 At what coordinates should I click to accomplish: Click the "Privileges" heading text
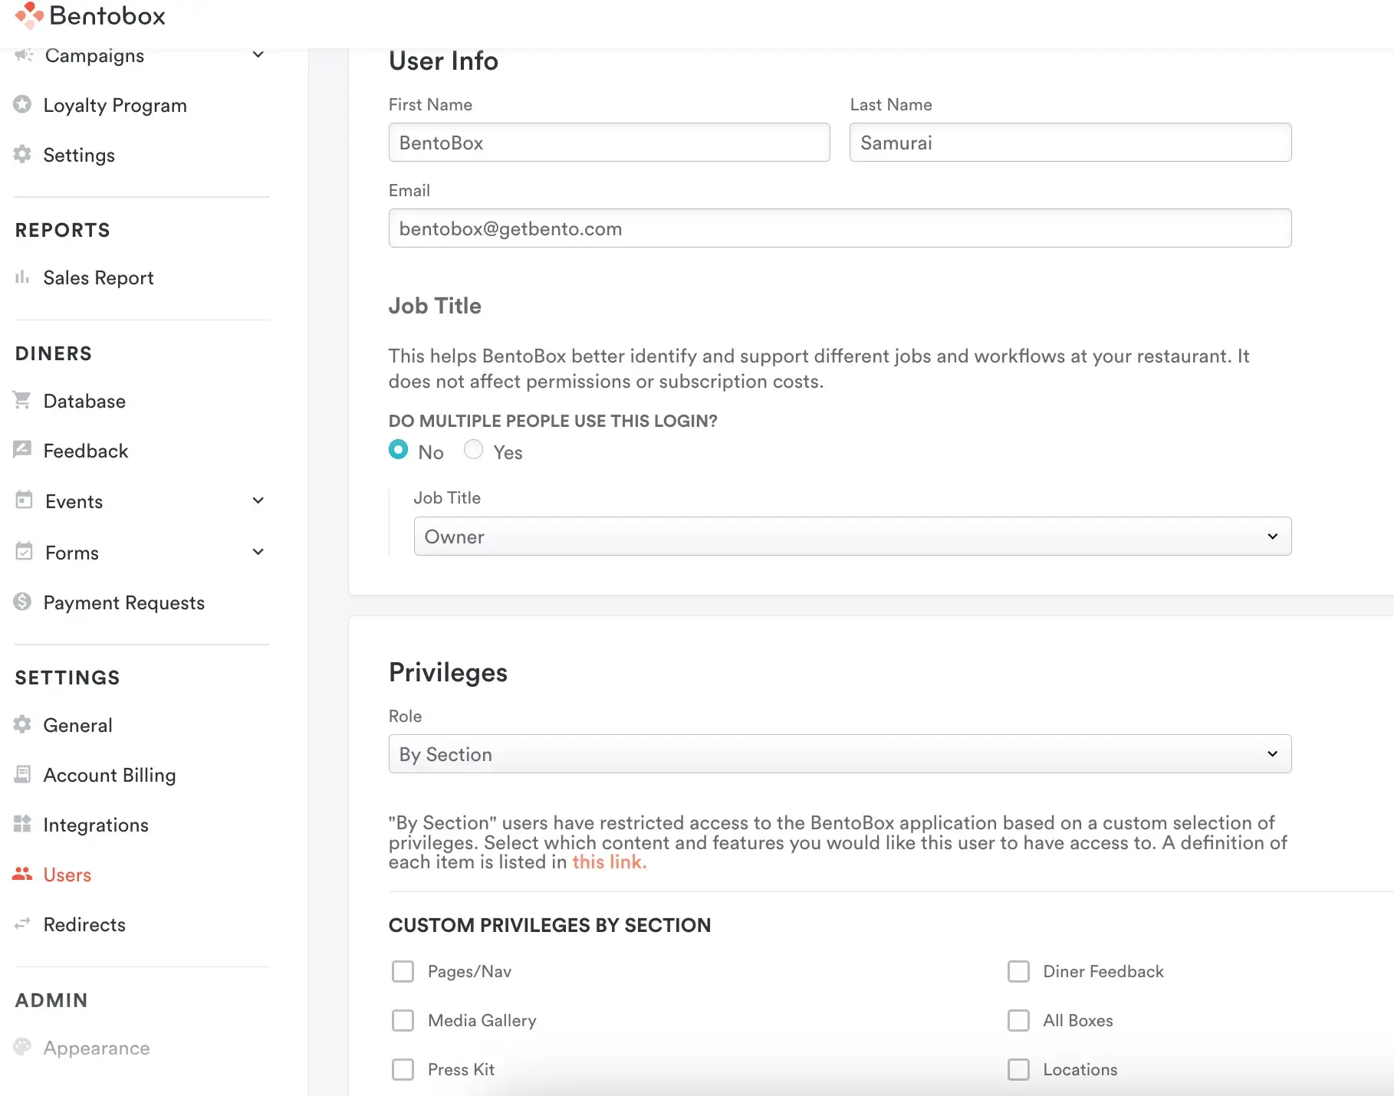coord(448,673)
